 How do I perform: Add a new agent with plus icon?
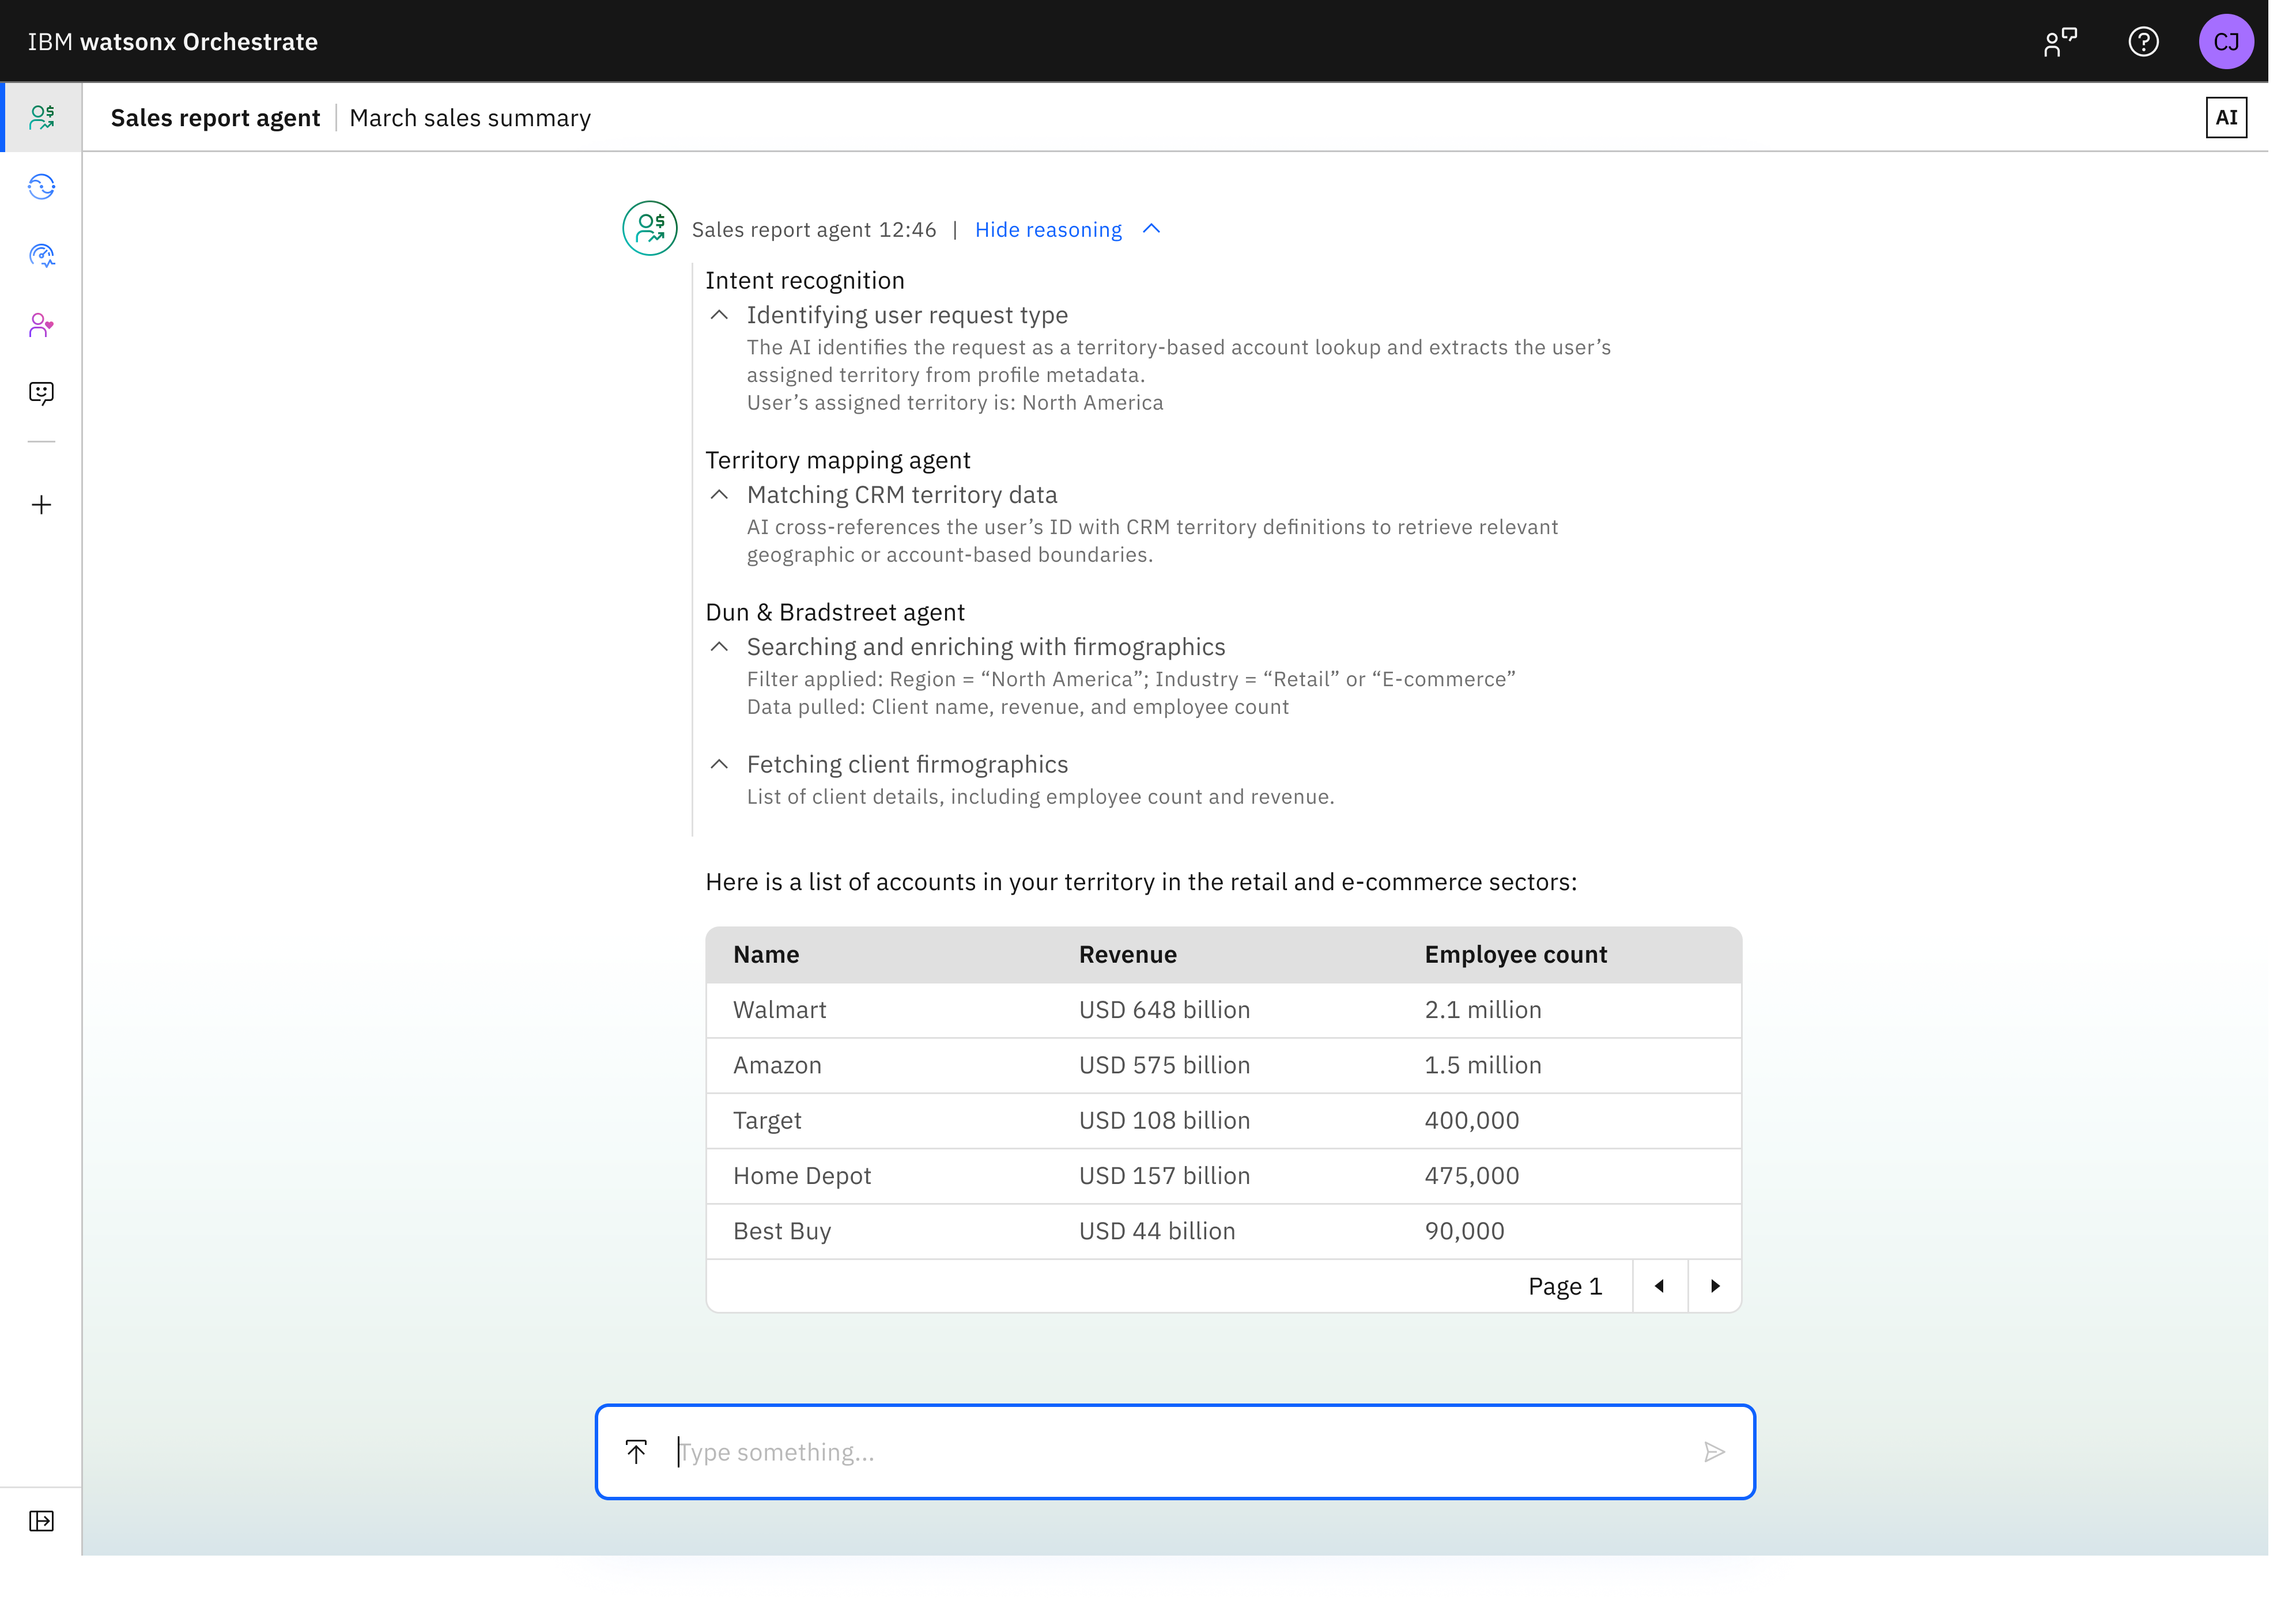pyautogui.click(x=41, y=505)
